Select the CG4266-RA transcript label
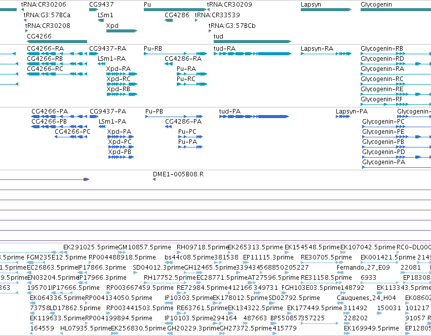This screenshot has height=336, width=431. (46, 49)
